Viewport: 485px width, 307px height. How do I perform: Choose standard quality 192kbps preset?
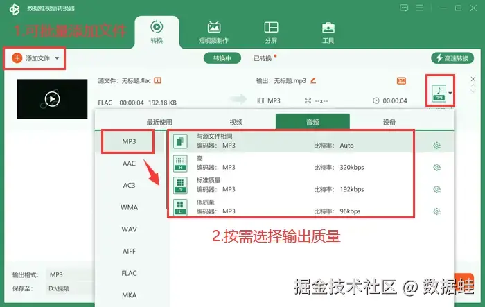click(311, 185)
